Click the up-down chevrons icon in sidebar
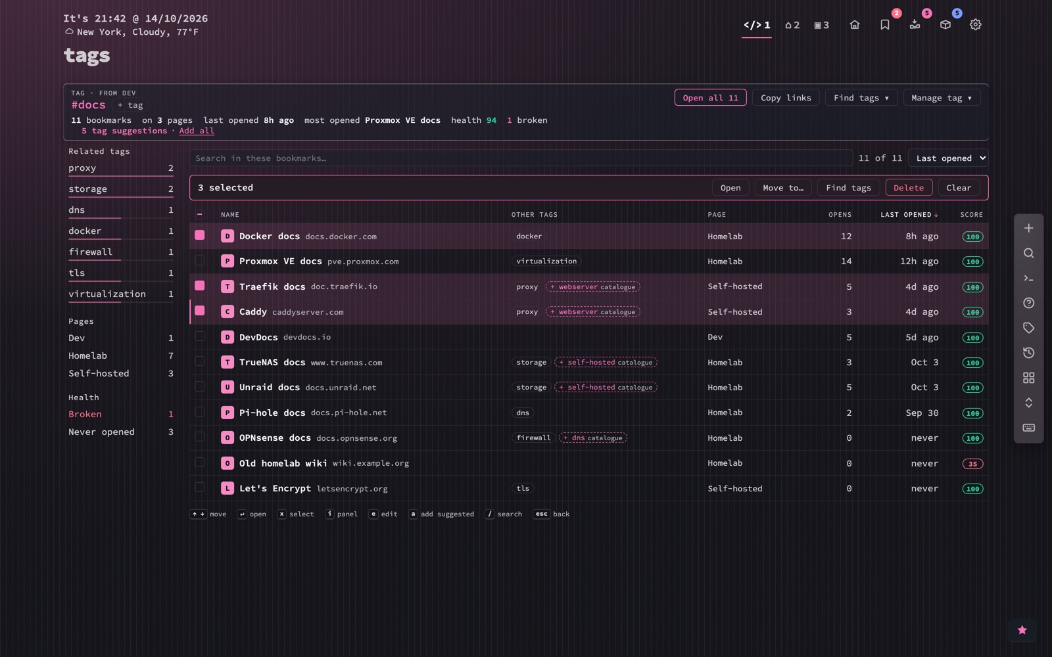This screenshot has height=657, width=1052. 1029,403
